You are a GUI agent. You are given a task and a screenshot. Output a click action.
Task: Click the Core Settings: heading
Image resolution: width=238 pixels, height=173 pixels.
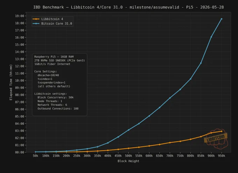point(46,71)
